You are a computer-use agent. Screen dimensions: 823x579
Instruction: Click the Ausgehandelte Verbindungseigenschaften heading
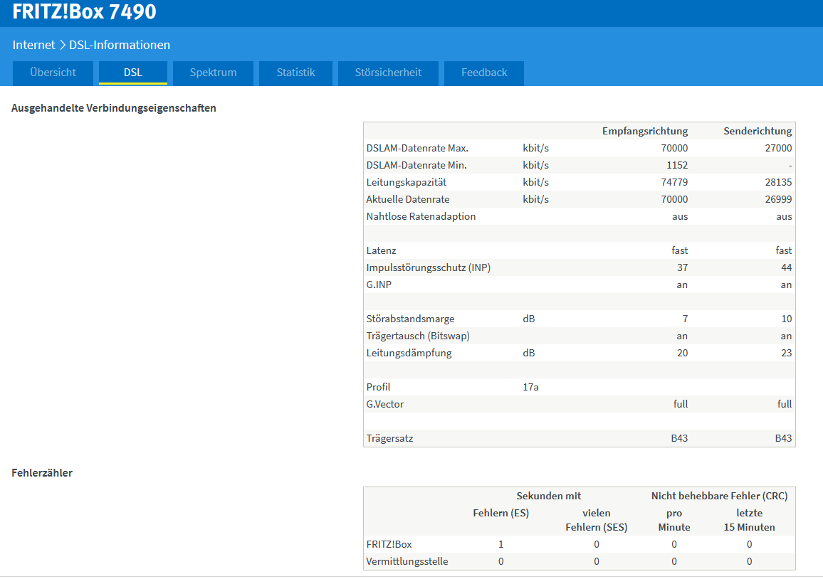coord(114,108)
